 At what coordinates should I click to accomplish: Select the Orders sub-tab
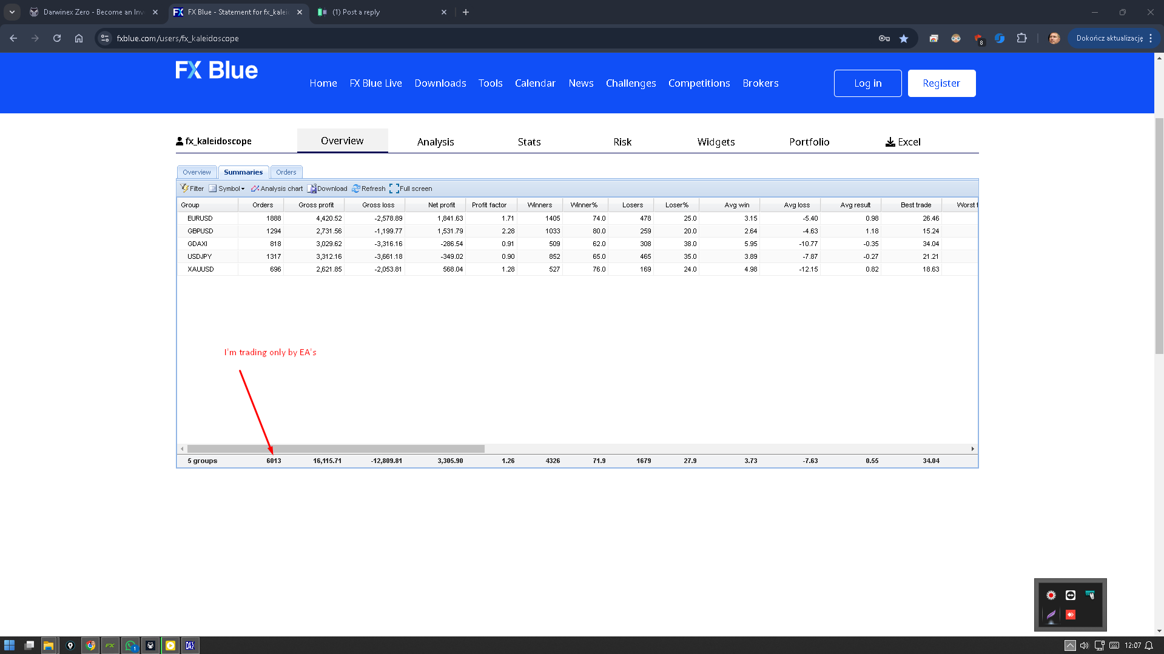[x=286, y=172]
